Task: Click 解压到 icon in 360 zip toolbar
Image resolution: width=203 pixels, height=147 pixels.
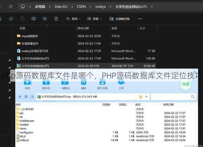Action: [x=46, y=82]
